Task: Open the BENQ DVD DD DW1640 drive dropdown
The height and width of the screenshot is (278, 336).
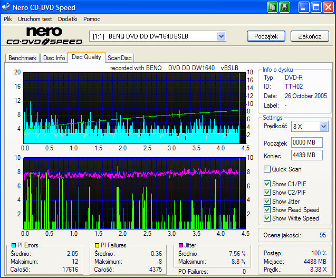Action: pos(221,36)
